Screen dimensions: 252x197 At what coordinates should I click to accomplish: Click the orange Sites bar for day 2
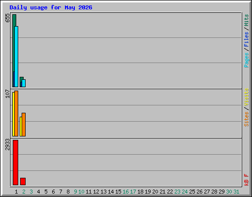24,125
